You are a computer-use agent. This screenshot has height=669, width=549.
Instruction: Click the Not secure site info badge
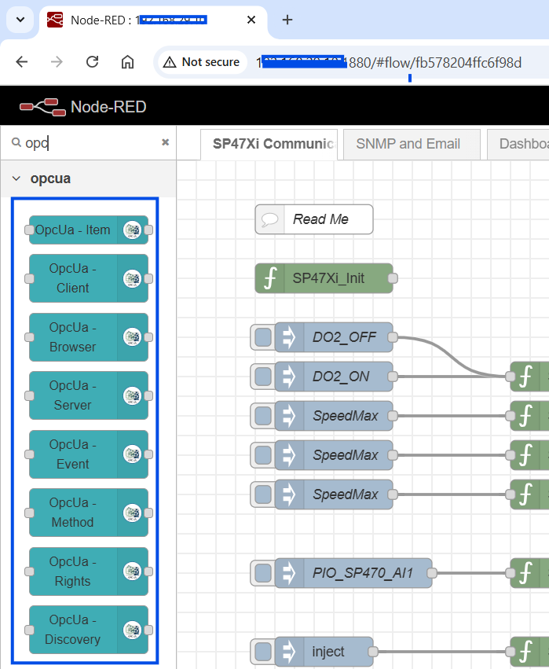pyautogui.click(x=203, y=62)
